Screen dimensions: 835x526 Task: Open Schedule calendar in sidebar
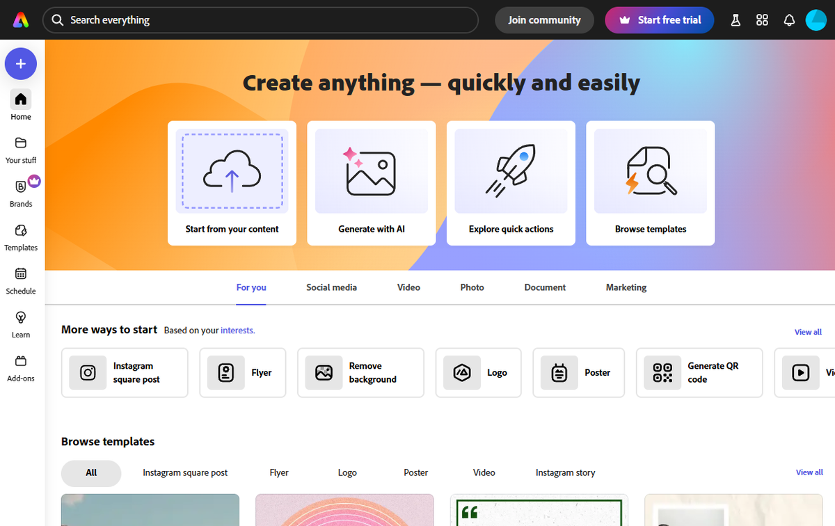pyautogui.click(x=21, y=280)
